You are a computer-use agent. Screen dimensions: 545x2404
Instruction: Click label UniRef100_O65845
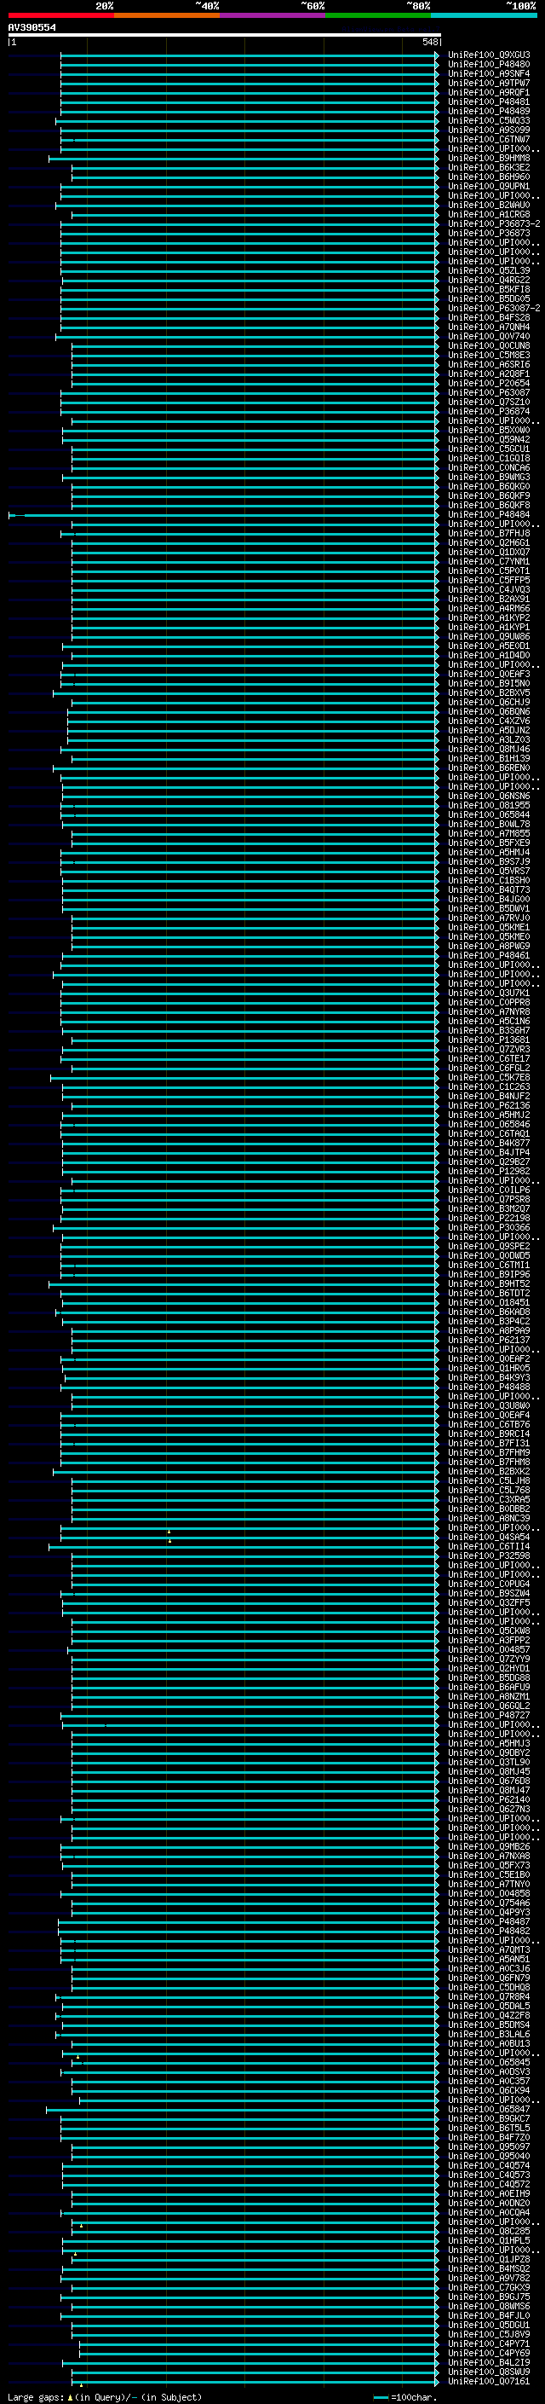click(x=489, y=2062)
